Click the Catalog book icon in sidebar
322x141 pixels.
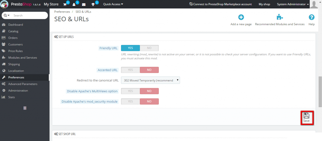click(3, 31)
